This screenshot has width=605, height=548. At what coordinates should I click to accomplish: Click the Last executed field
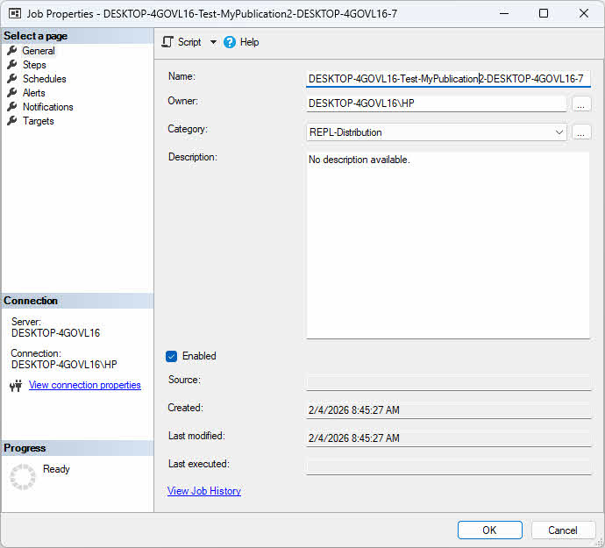[x=448, y=466]
